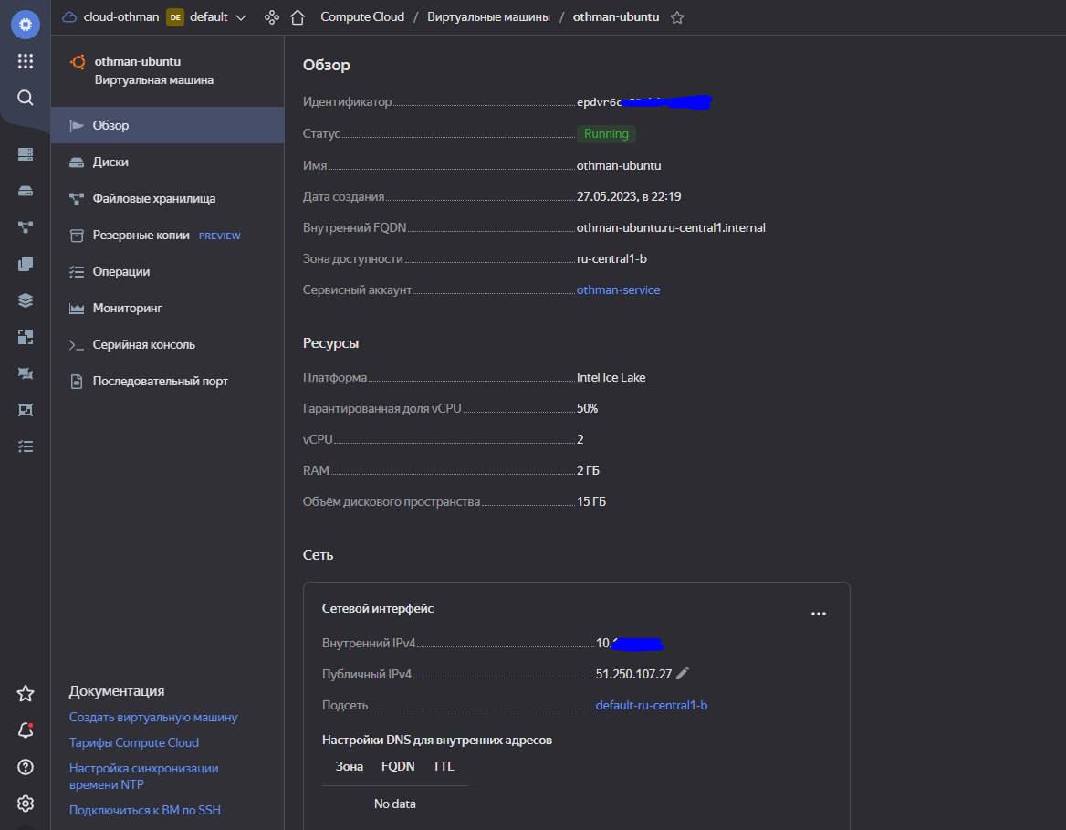Click the folder structure icon beside default

pos(271,17)
